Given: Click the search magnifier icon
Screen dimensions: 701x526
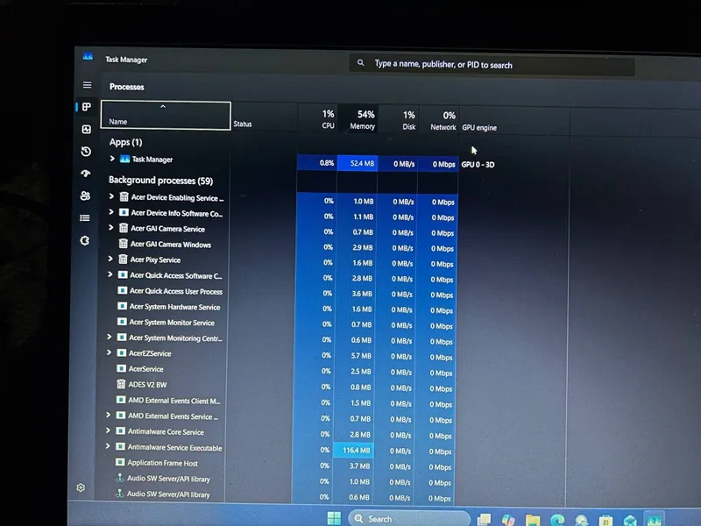Looking at the screenshot, I should coord(360,63).
